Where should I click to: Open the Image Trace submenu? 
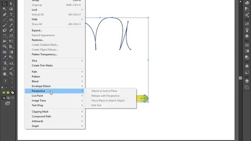(55, 101)
